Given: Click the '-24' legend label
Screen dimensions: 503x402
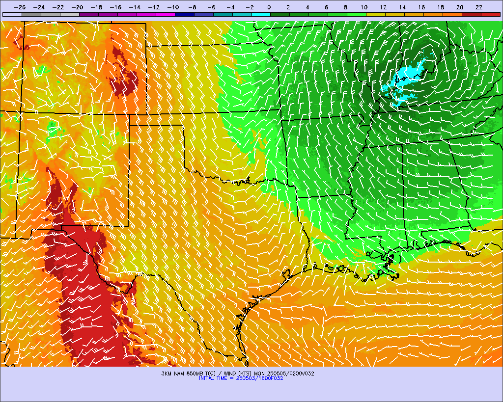Looking at the screenshot, I should [x=39, y=7].
